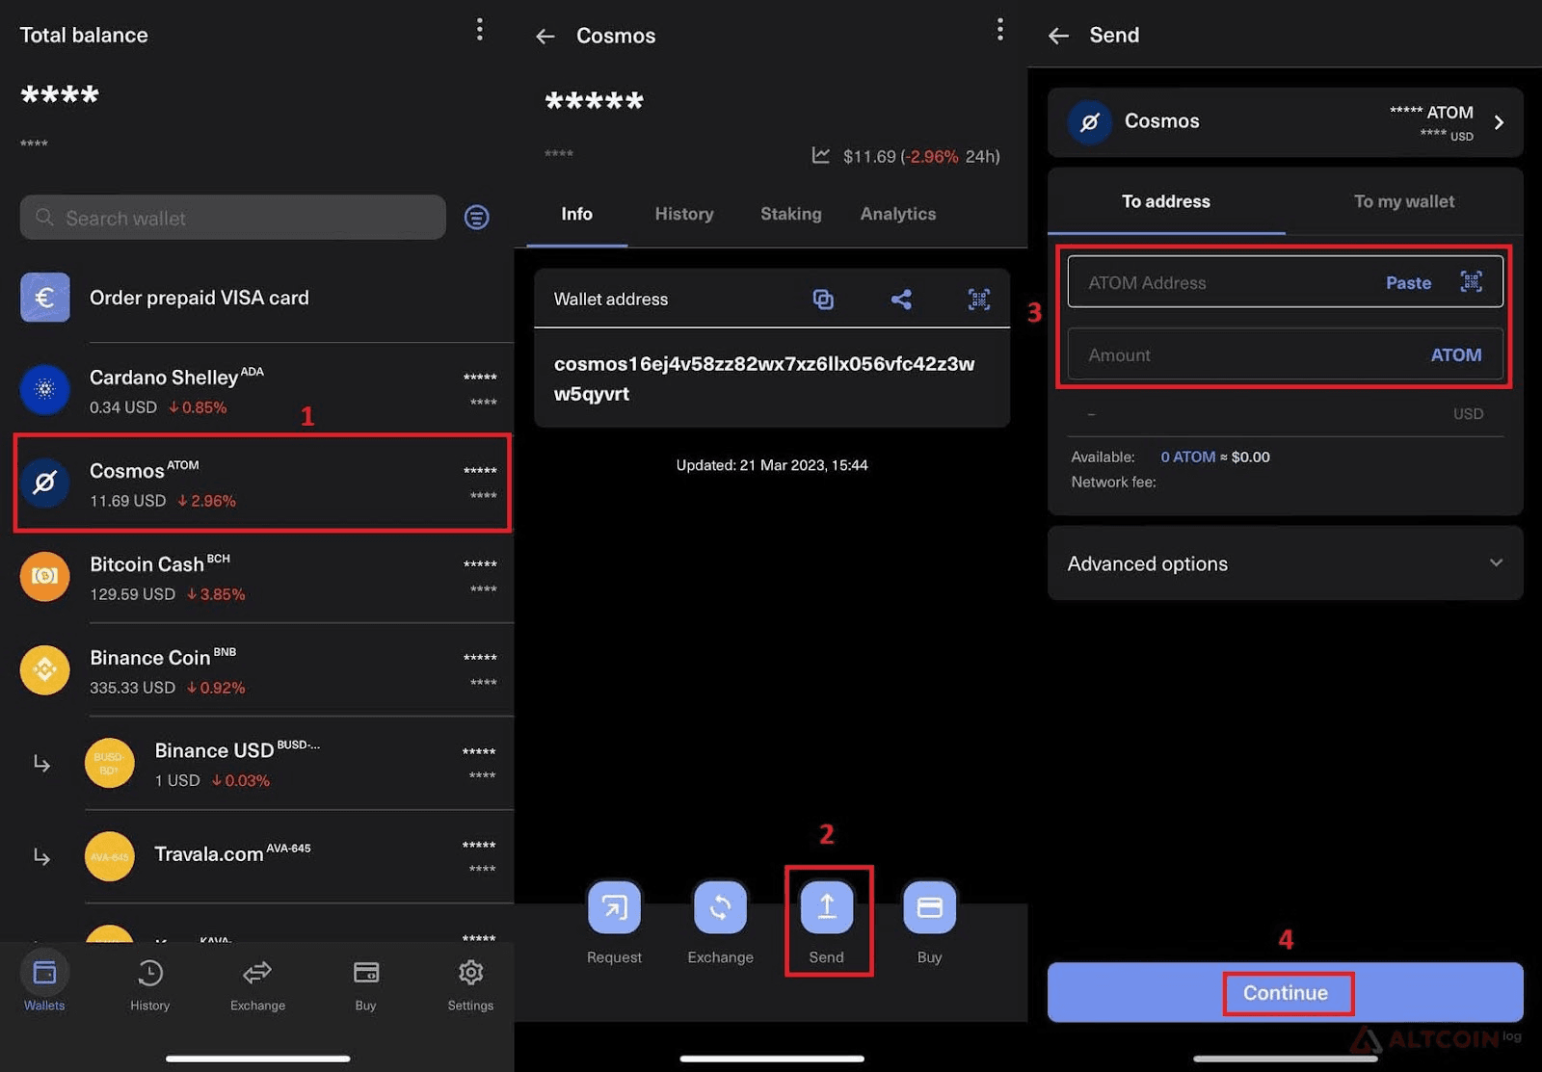Open Buy in bottom navigation

click(365, 983)
